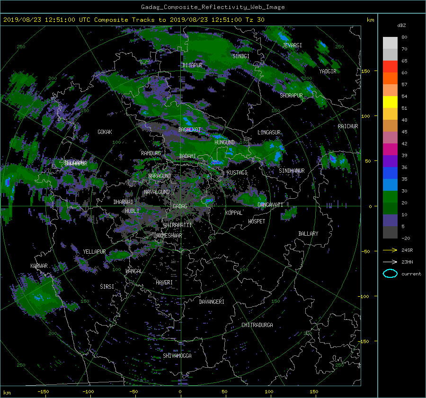Click the 'BADAMI' city label
This screenshot has height=398, width=426.
pyautogui.click(x=187, y=156)
